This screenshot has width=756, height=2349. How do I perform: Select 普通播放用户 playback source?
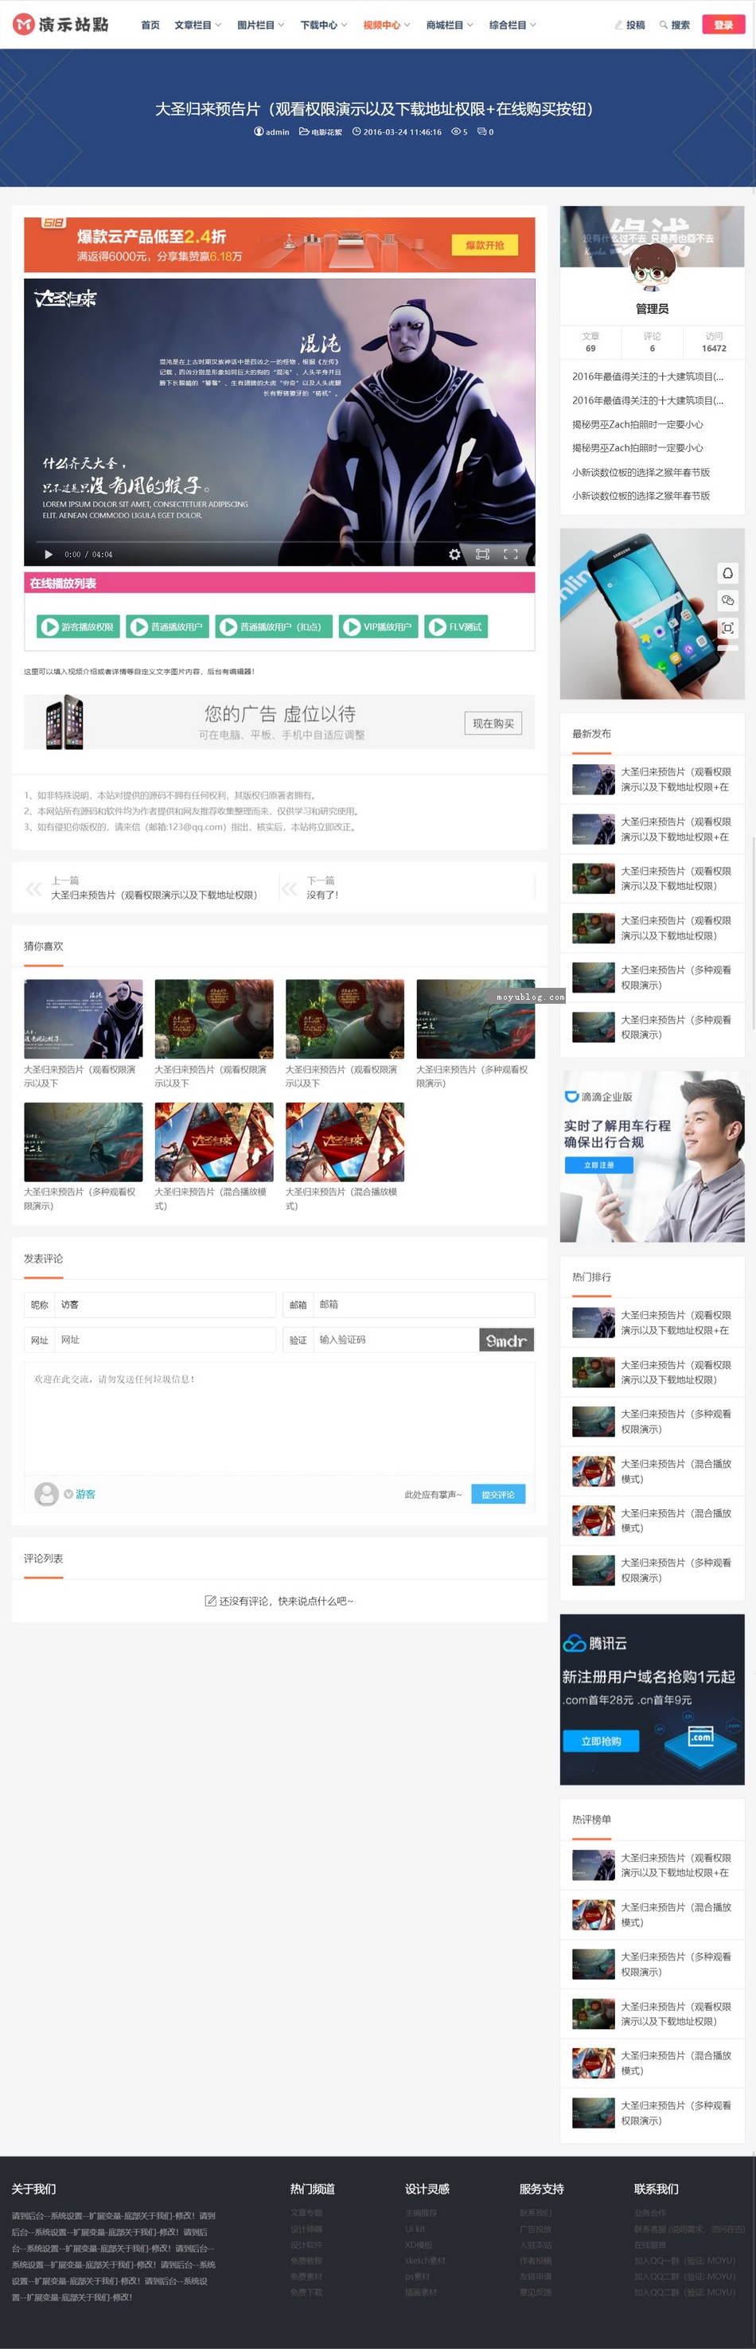click(x=168, y=626)
